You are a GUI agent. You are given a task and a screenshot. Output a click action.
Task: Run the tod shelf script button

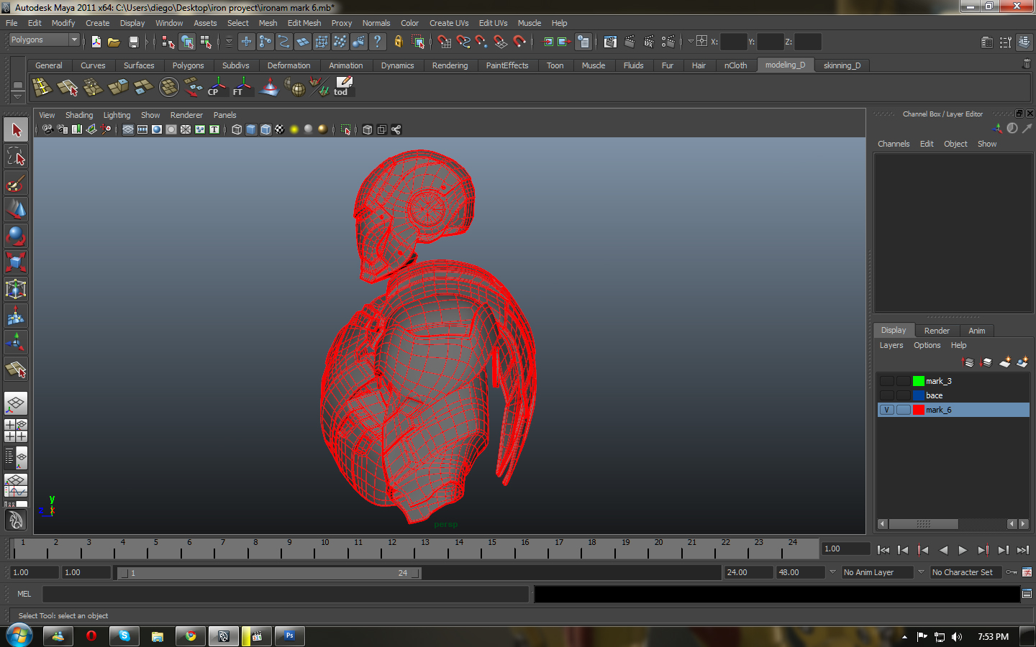point(342,87)
